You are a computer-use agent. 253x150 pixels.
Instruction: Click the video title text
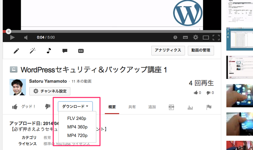click(x=94, y=70)
